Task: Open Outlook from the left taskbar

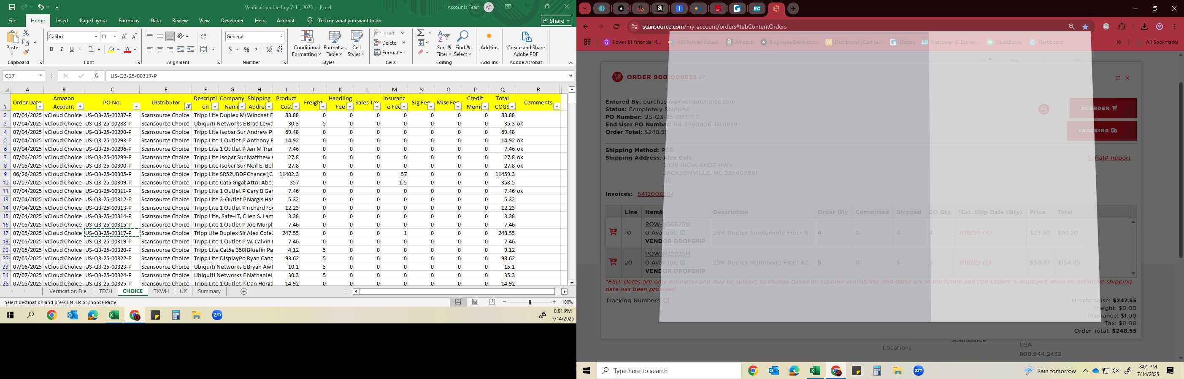Action: (x=72, y=315)
